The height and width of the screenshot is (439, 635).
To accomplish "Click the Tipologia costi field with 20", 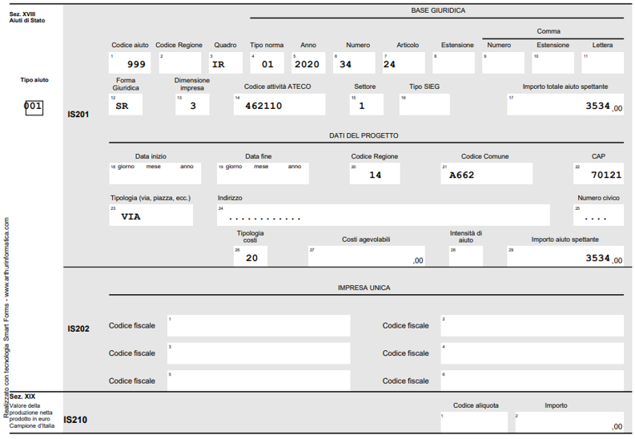I will (x=251, y=256).
